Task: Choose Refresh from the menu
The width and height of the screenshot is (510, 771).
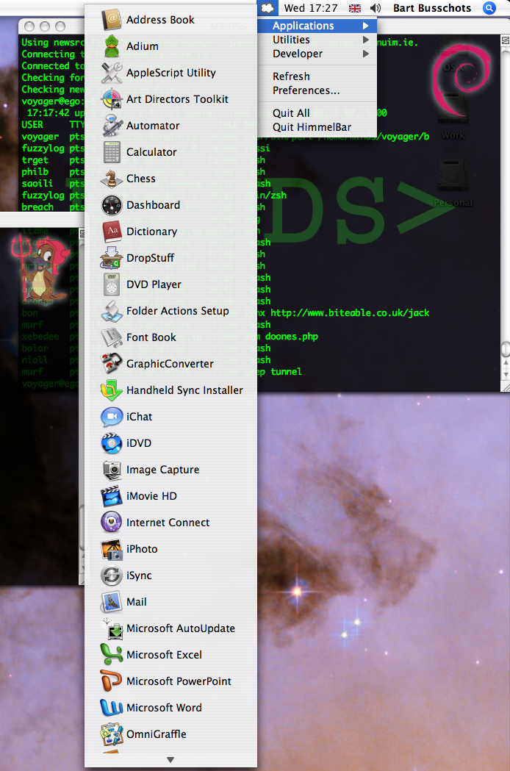Action: 317,76
